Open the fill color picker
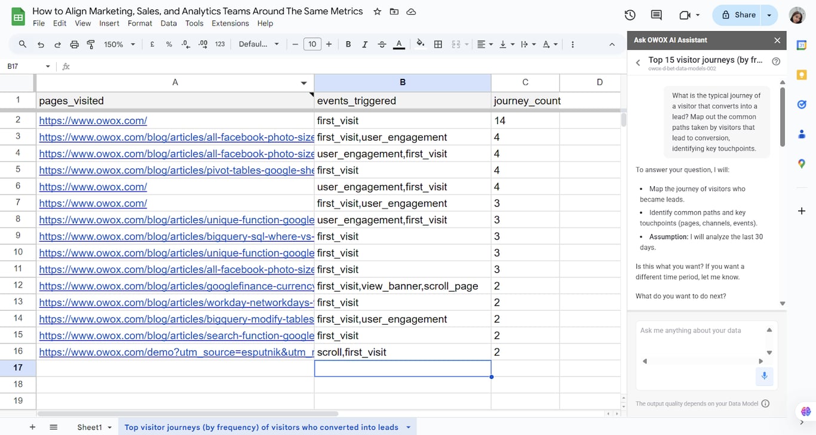The image size is (816, 435). pyautogui.click(x=421, y=44)
